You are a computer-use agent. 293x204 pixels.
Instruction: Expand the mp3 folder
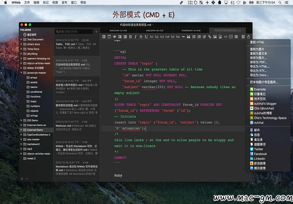point(21,149)
